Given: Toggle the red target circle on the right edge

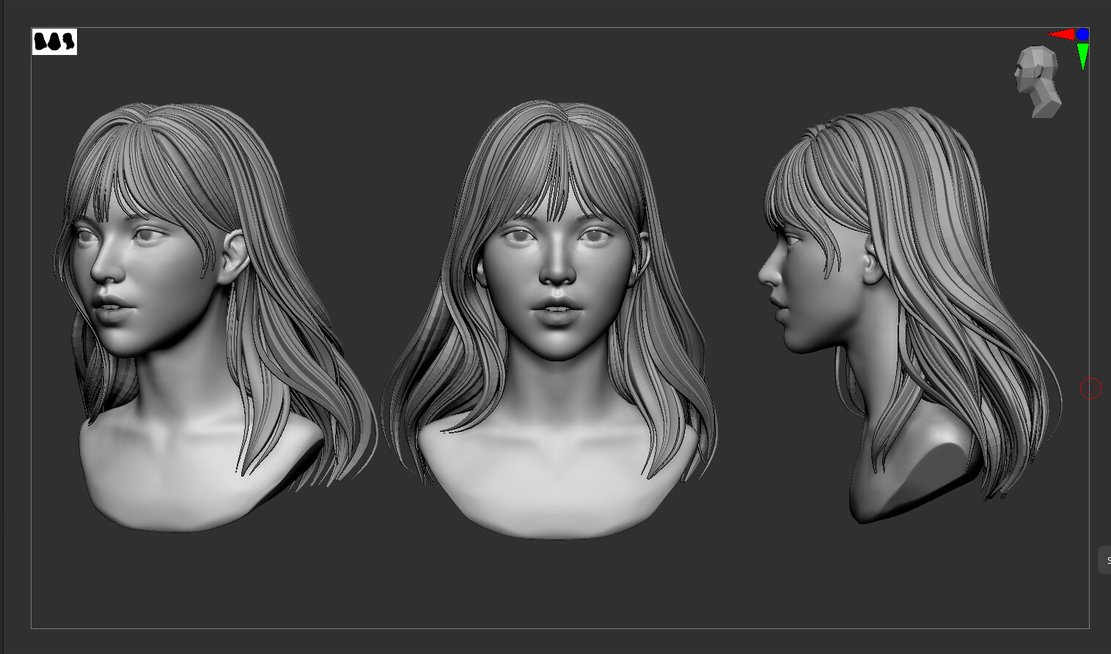Looking at the screenshot, I should coord(1090,388).
